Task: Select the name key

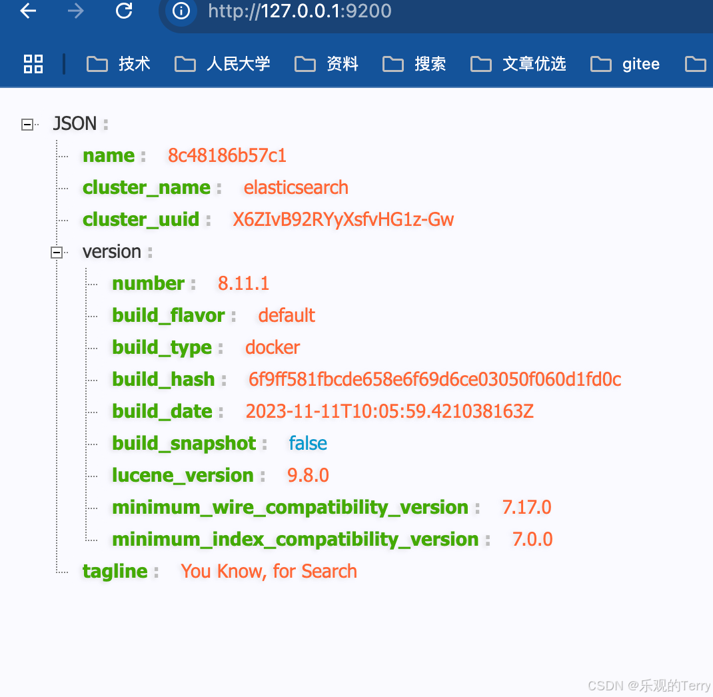Action: [x=109, y=155]
